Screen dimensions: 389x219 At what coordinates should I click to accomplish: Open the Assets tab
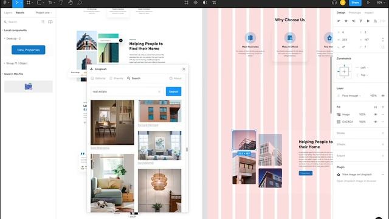pos(20,13)
